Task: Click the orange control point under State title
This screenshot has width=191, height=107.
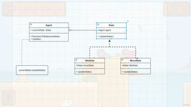Action: tap(111, 28)
